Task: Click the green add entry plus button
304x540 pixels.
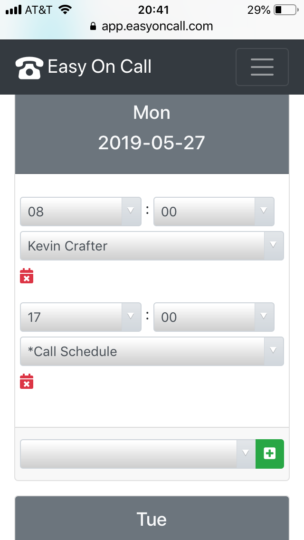Action: point(270,454)
